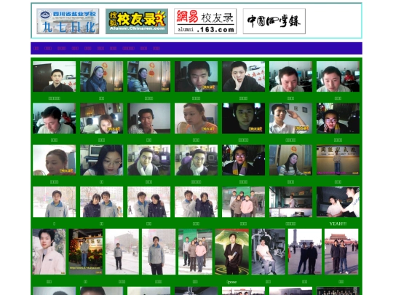
Task: Click the YEAH!!!! caption text
Action: (x=338, y=224)
